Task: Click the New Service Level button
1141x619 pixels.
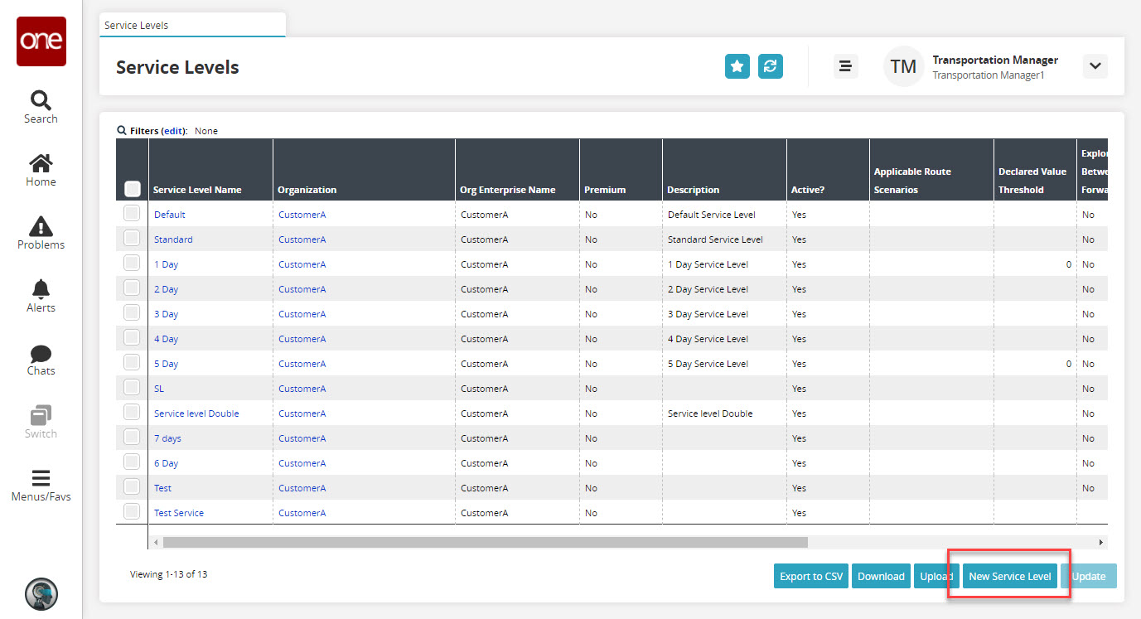Action: (1009, 577)
